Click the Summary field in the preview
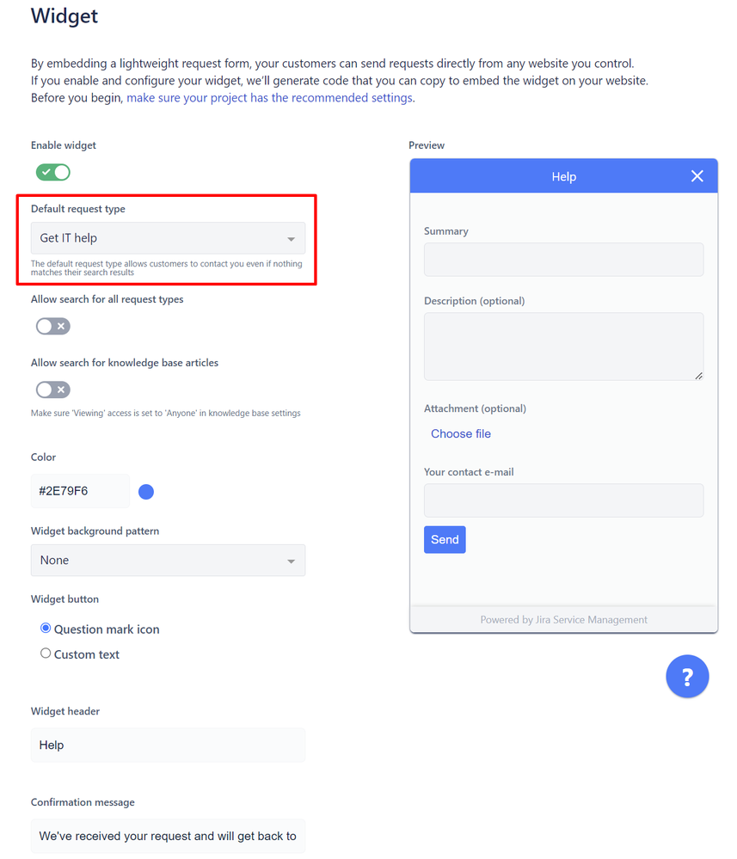 563,260
